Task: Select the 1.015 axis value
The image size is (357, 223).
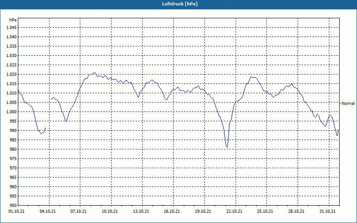Action: [x=12, y=84]
